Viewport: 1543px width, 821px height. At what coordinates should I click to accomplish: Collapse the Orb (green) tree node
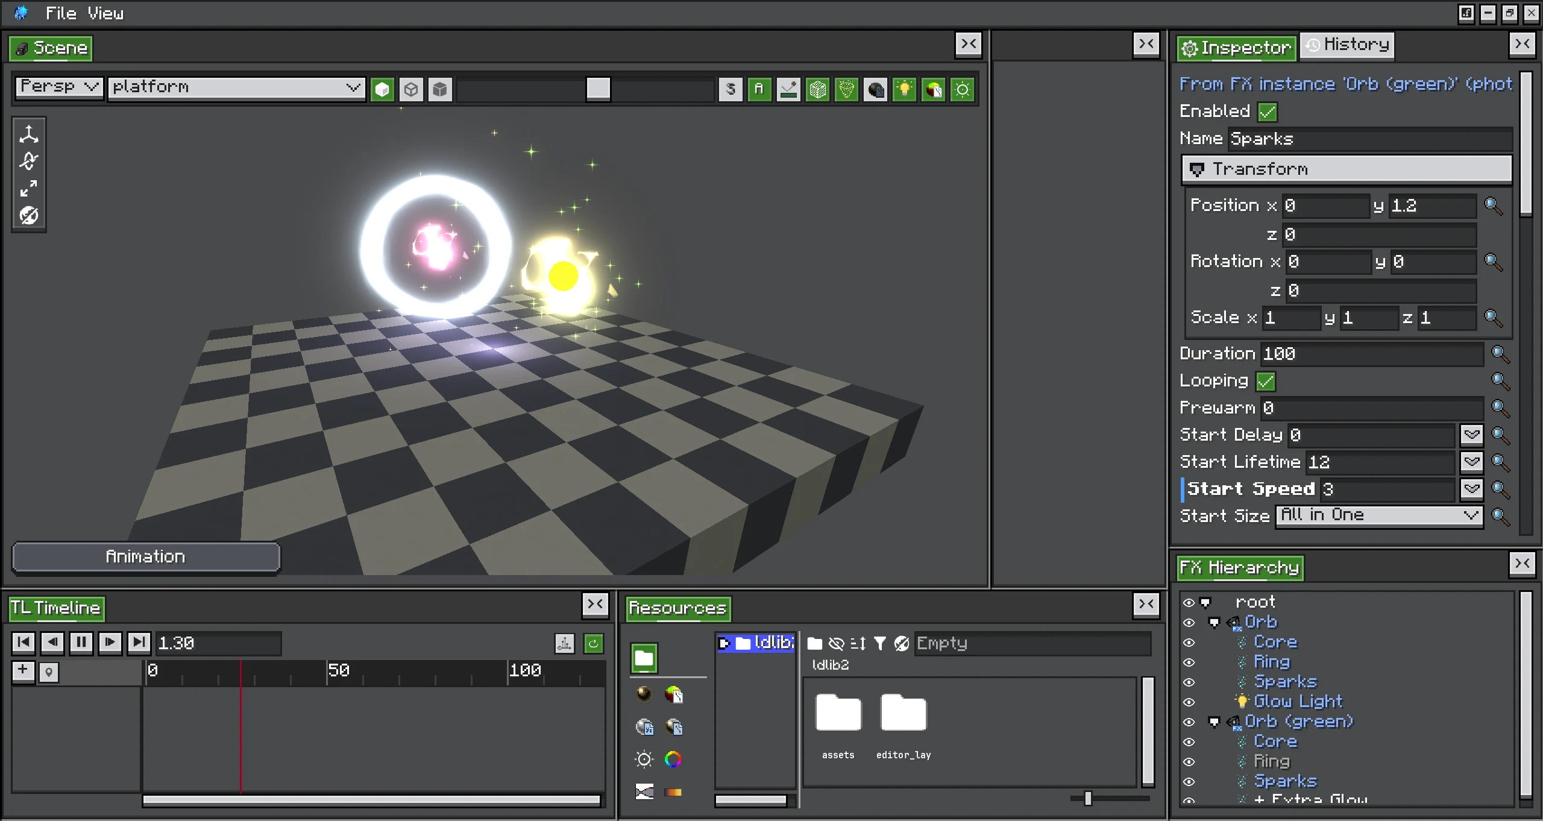click(1214, 722)
